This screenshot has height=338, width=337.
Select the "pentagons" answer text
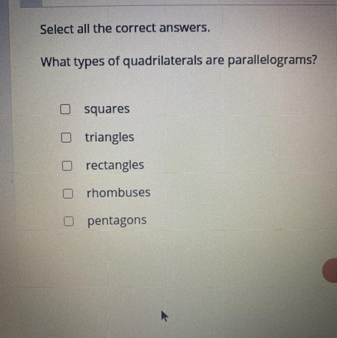[117, 221]
